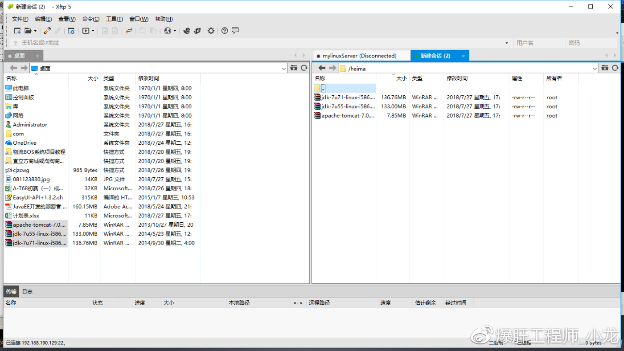Expand the globe icon dropdown arrow
This screenshot has height=351, width=624.
click(175, 31)
